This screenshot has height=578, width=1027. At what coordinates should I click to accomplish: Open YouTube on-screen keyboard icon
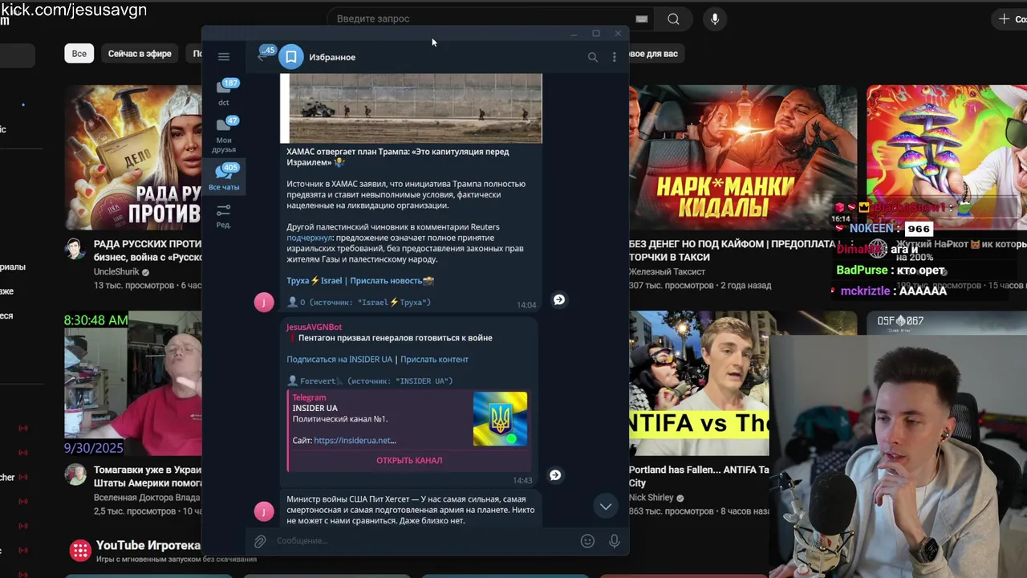coord(642,18)
